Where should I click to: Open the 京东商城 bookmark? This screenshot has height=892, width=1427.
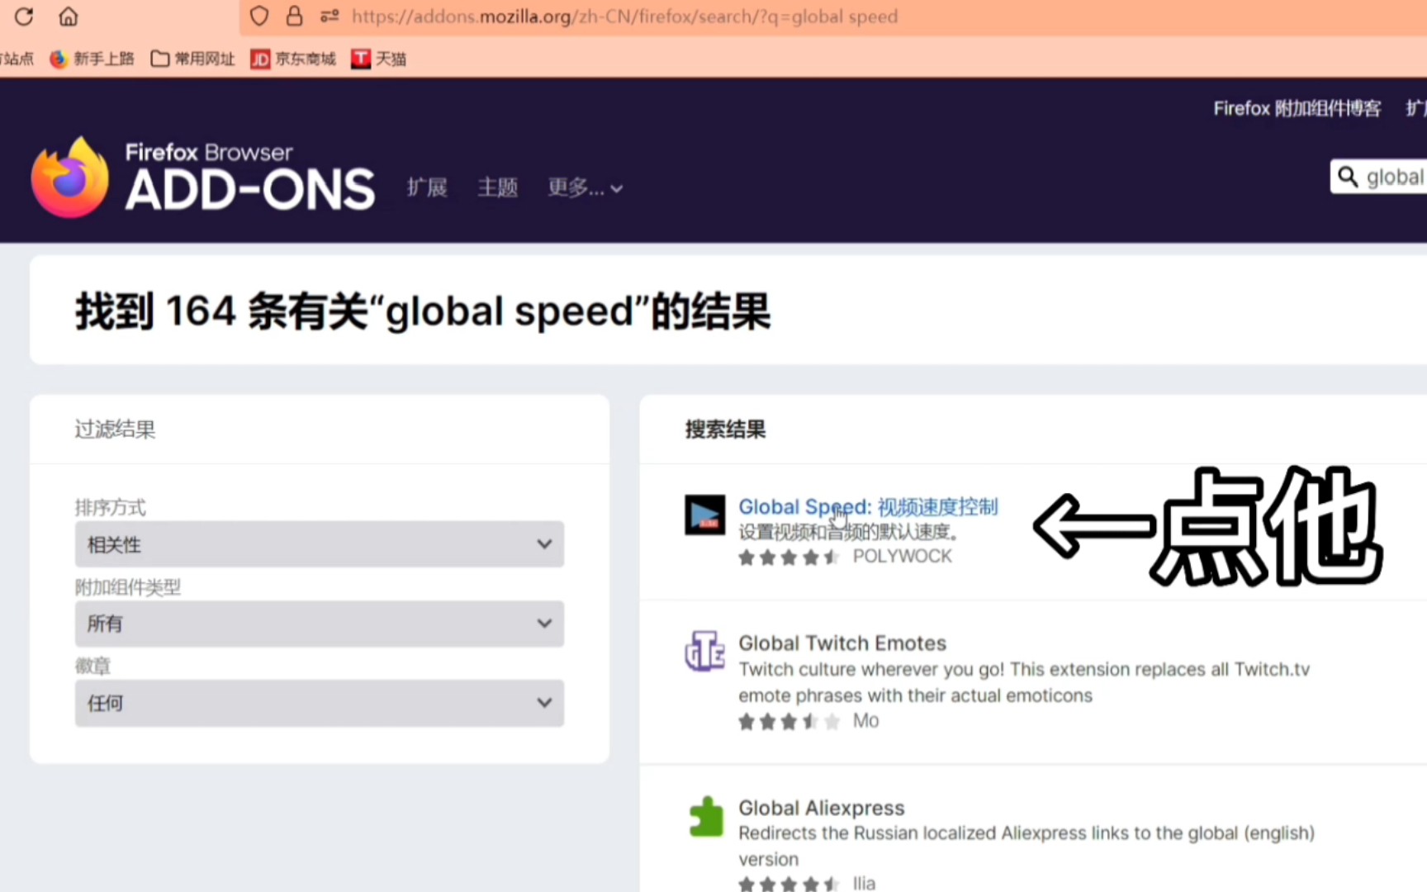pyautogui.click(x=293, y=59)
